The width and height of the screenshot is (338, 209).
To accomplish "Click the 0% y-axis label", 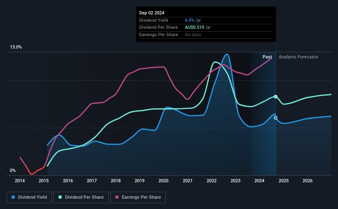I will click(13, 170).
